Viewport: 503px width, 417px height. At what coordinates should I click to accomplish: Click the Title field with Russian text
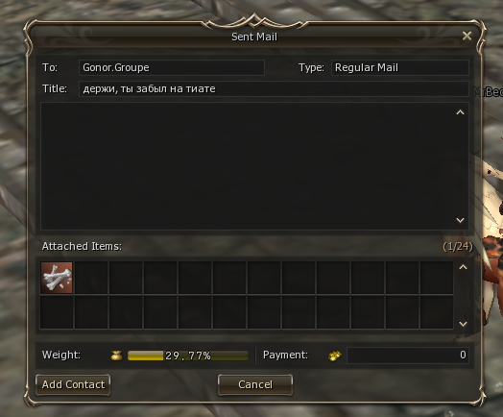tap(274, 88)
